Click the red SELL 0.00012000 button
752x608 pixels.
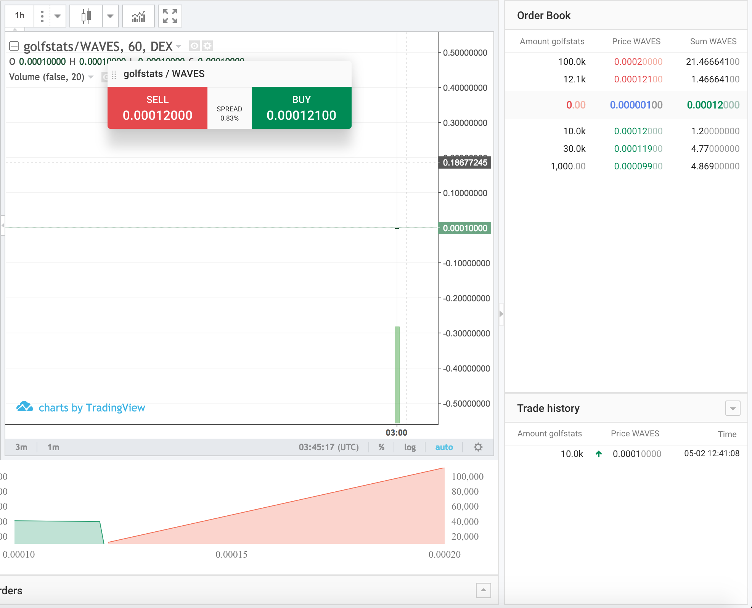(157, 108)
